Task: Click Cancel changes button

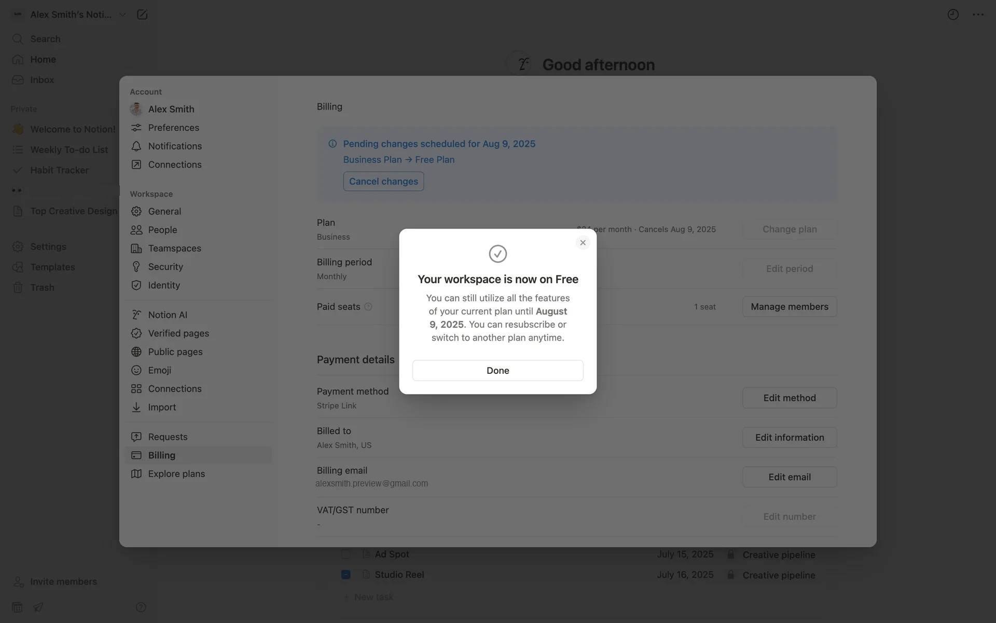Action: click(x=383, y=181)
